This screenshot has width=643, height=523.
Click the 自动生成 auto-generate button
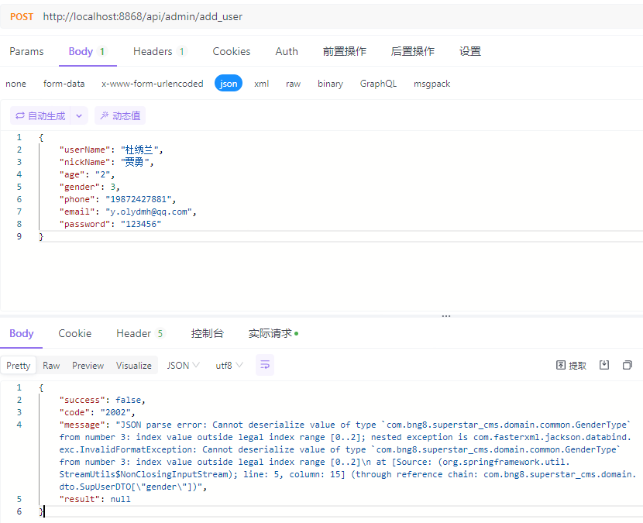pos(40,115)
